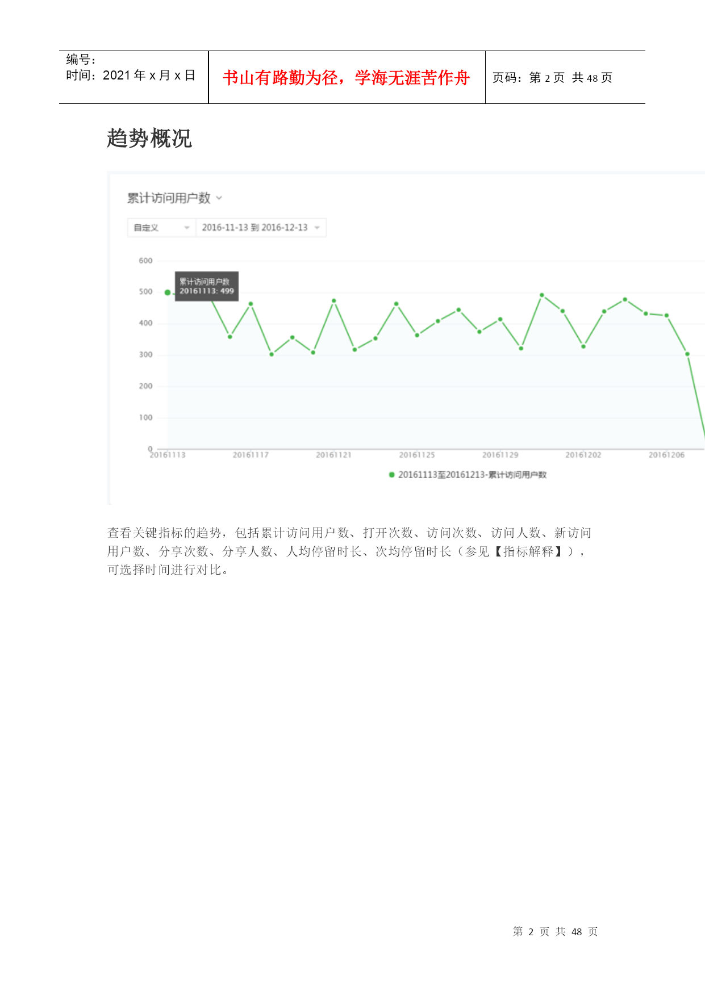Click the data point above 20161125
705x996 pixels.
pos(417,335)
